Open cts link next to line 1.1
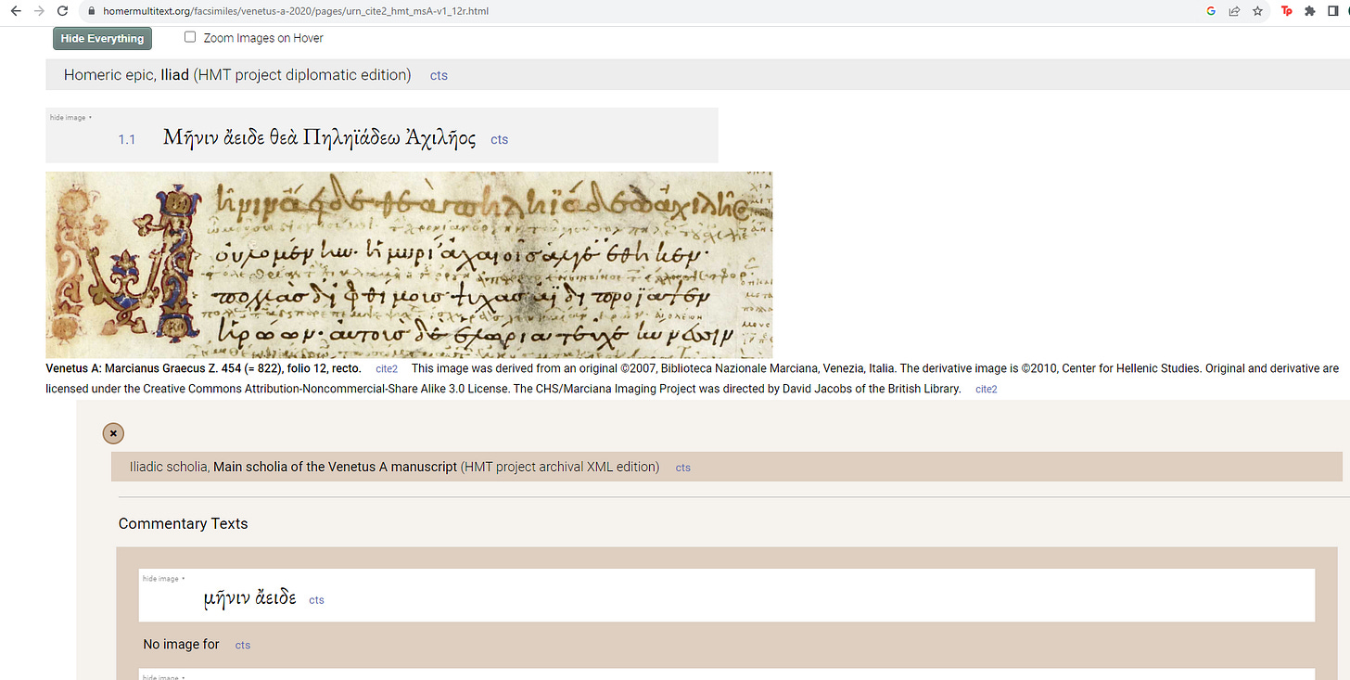 click(x=499, y=140)
